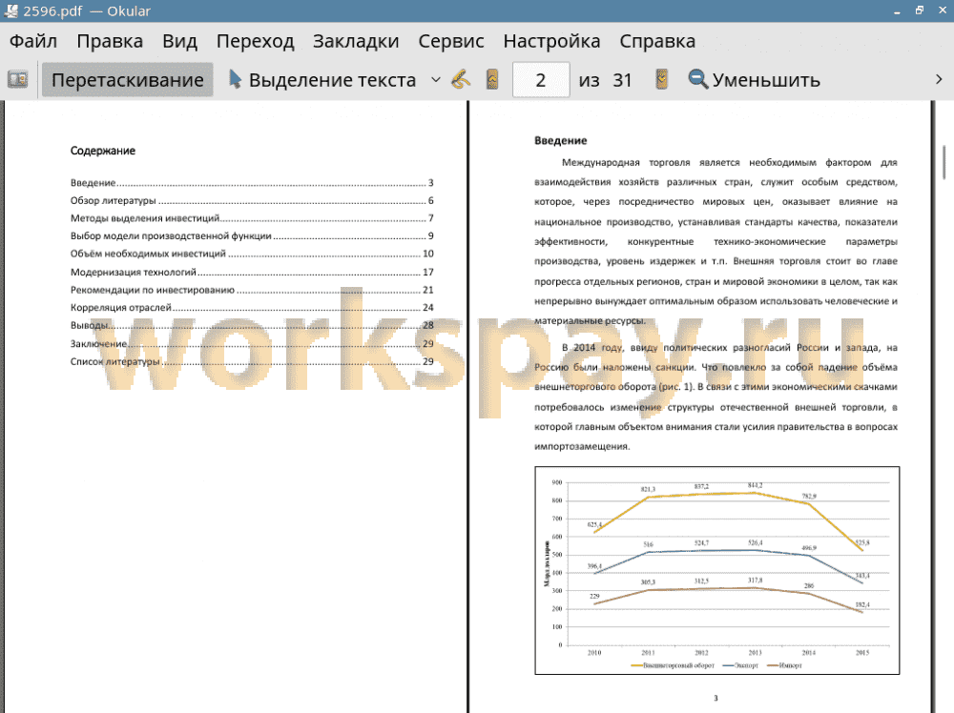Click the word Международная in first paragraph
Viewport: 954px width, 713px height.
[600, 162]
